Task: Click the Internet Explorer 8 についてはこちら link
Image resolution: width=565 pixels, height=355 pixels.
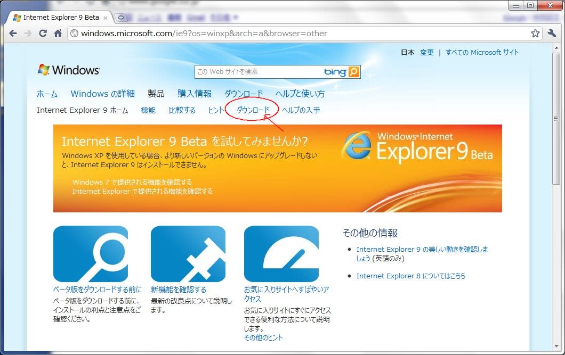Action: (410, 276)
